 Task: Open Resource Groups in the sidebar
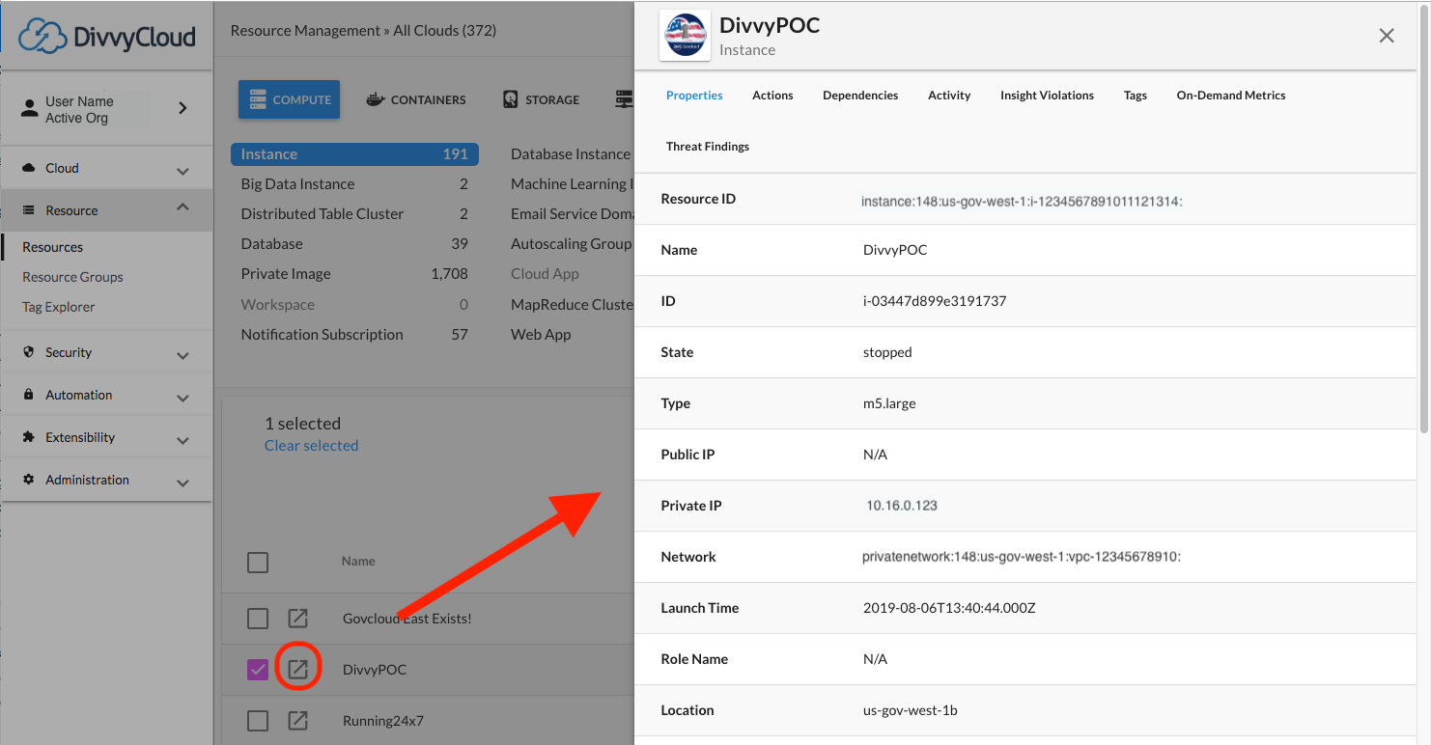pos(72,277)
